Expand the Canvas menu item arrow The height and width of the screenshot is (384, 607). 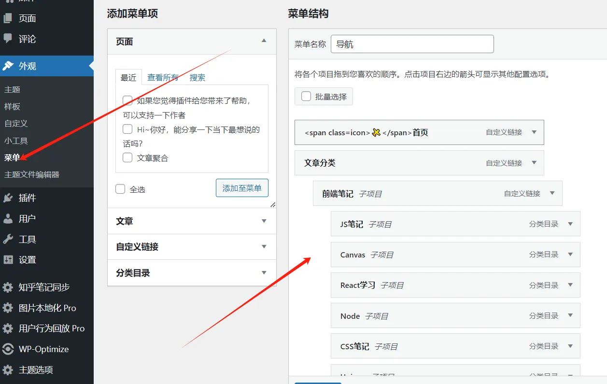pyautogui.click(x=570, y=255)
